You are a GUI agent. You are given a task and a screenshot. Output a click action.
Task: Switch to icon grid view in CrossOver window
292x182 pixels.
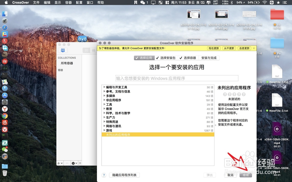point(86,50)
